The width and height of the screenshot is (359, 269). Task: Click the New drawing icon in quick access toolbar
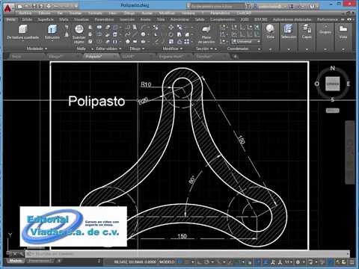point(20,6)
